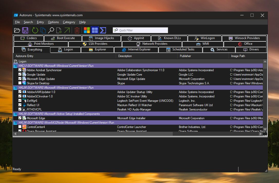Disable the Reflect UI checkbox
Viewport: 279px width, 183px height.
click(20, 105)
